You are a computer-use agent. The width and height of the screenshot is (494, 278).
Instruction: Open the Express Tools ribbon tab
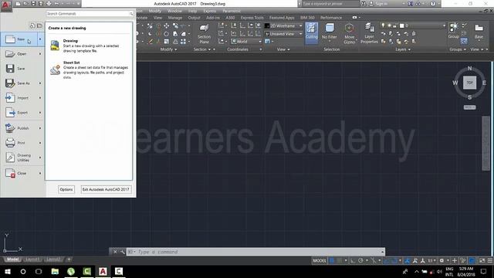coord(252,18)
